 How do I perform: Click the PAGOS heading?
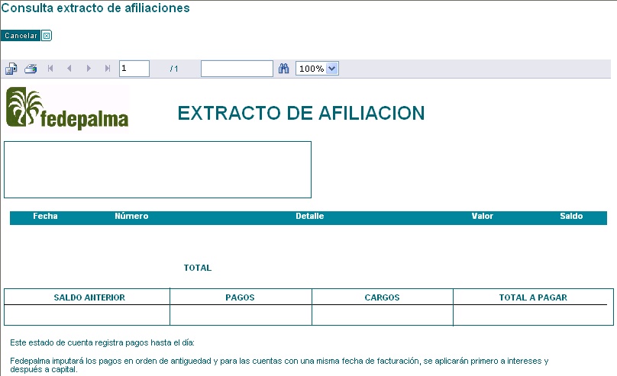point(240,297)
